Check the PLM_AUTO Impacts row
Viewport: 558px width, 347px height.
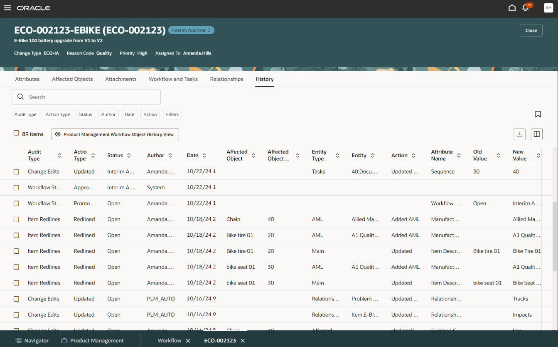16,315
